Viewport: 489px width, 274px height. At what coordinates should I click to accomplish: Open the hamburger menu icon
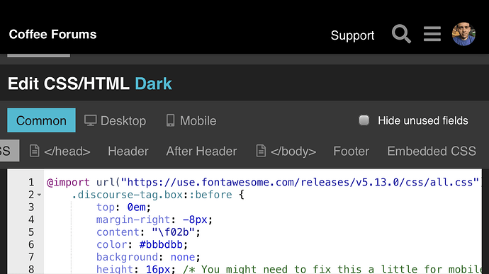coord(432,34)
